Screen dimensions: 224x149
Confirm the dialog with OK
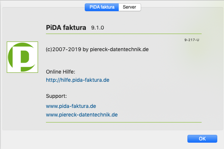point(202,139)
